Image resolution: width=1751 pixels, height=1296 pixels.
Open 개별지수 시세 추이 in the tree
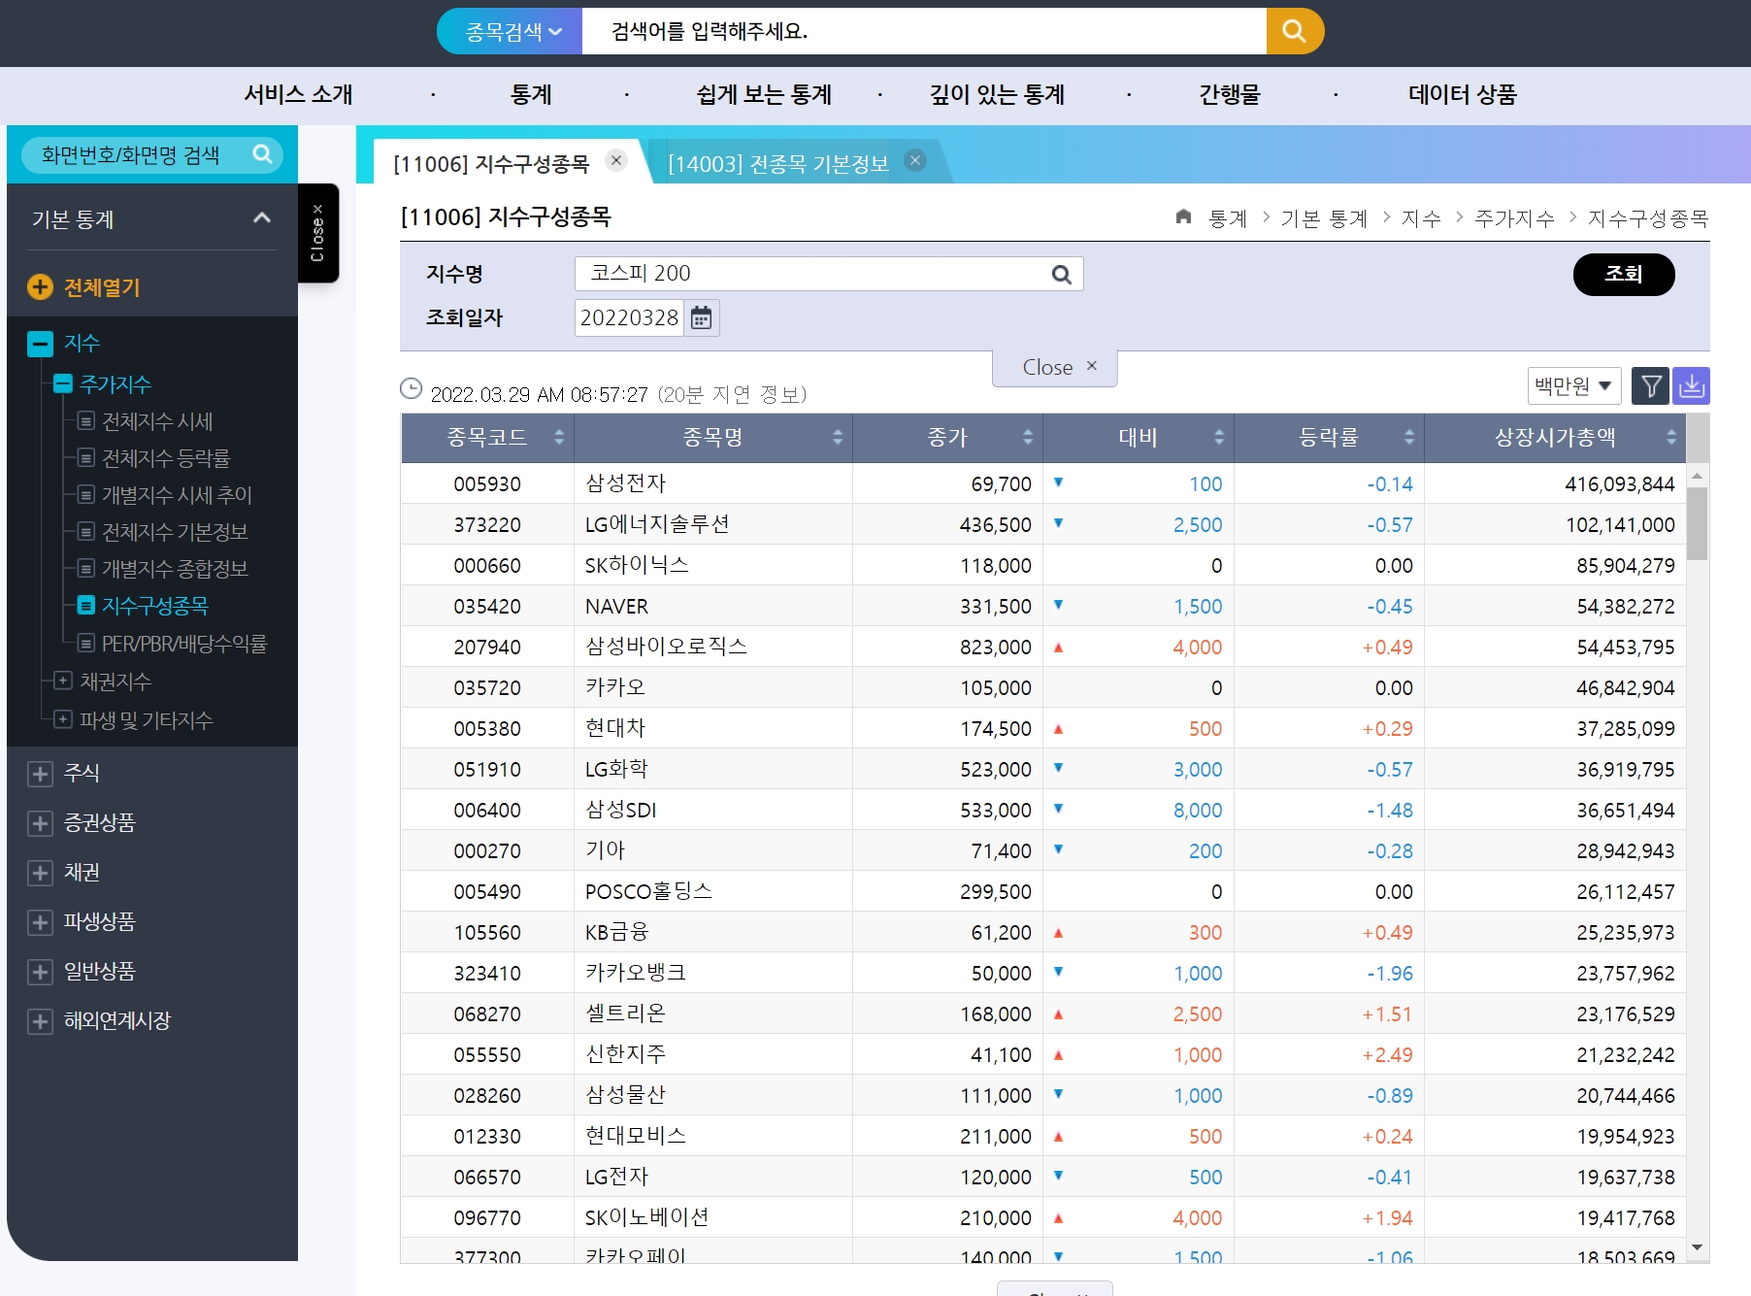pyautogui.click(x=177, y=495)
